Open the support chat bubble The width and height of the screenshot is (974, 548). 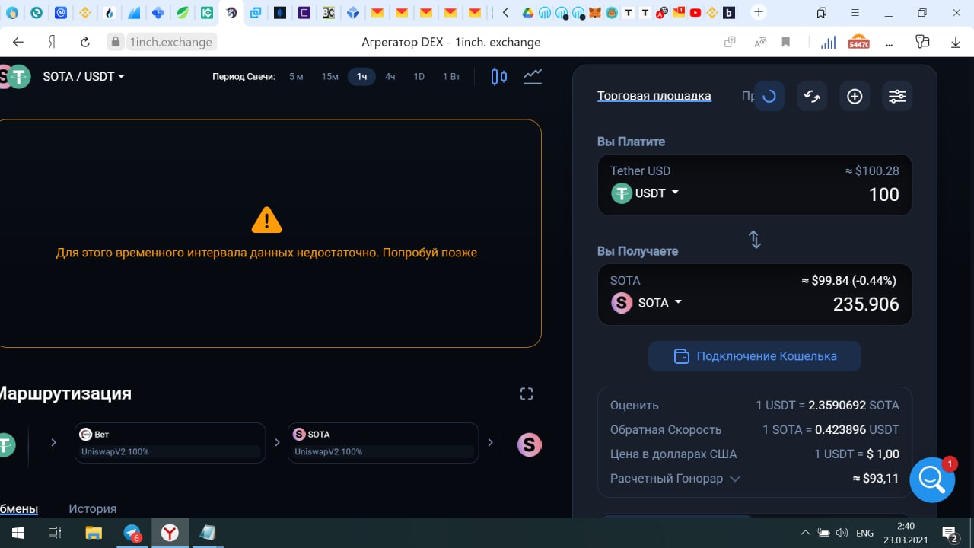pos(932,480)
